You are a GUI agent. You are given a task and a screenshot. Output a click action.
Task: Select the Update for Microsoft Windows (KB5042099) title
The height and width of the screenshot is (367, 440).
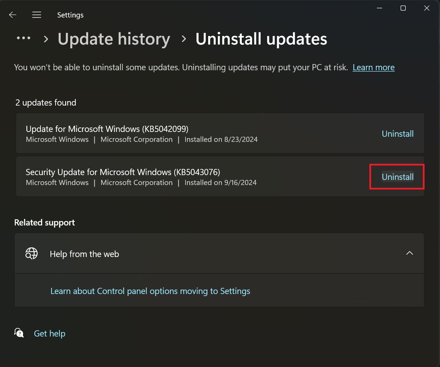click(107, 129)
